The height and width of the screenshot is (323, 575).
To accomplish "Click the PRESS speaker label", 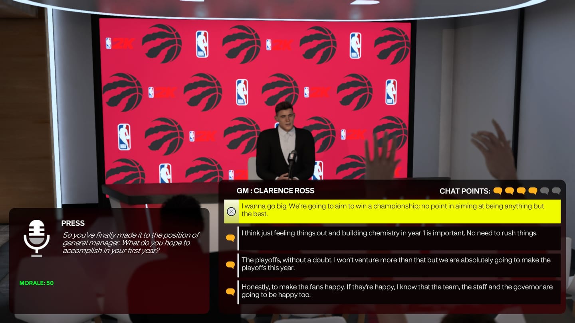I will pyautogui.click(x=73, y=223).
